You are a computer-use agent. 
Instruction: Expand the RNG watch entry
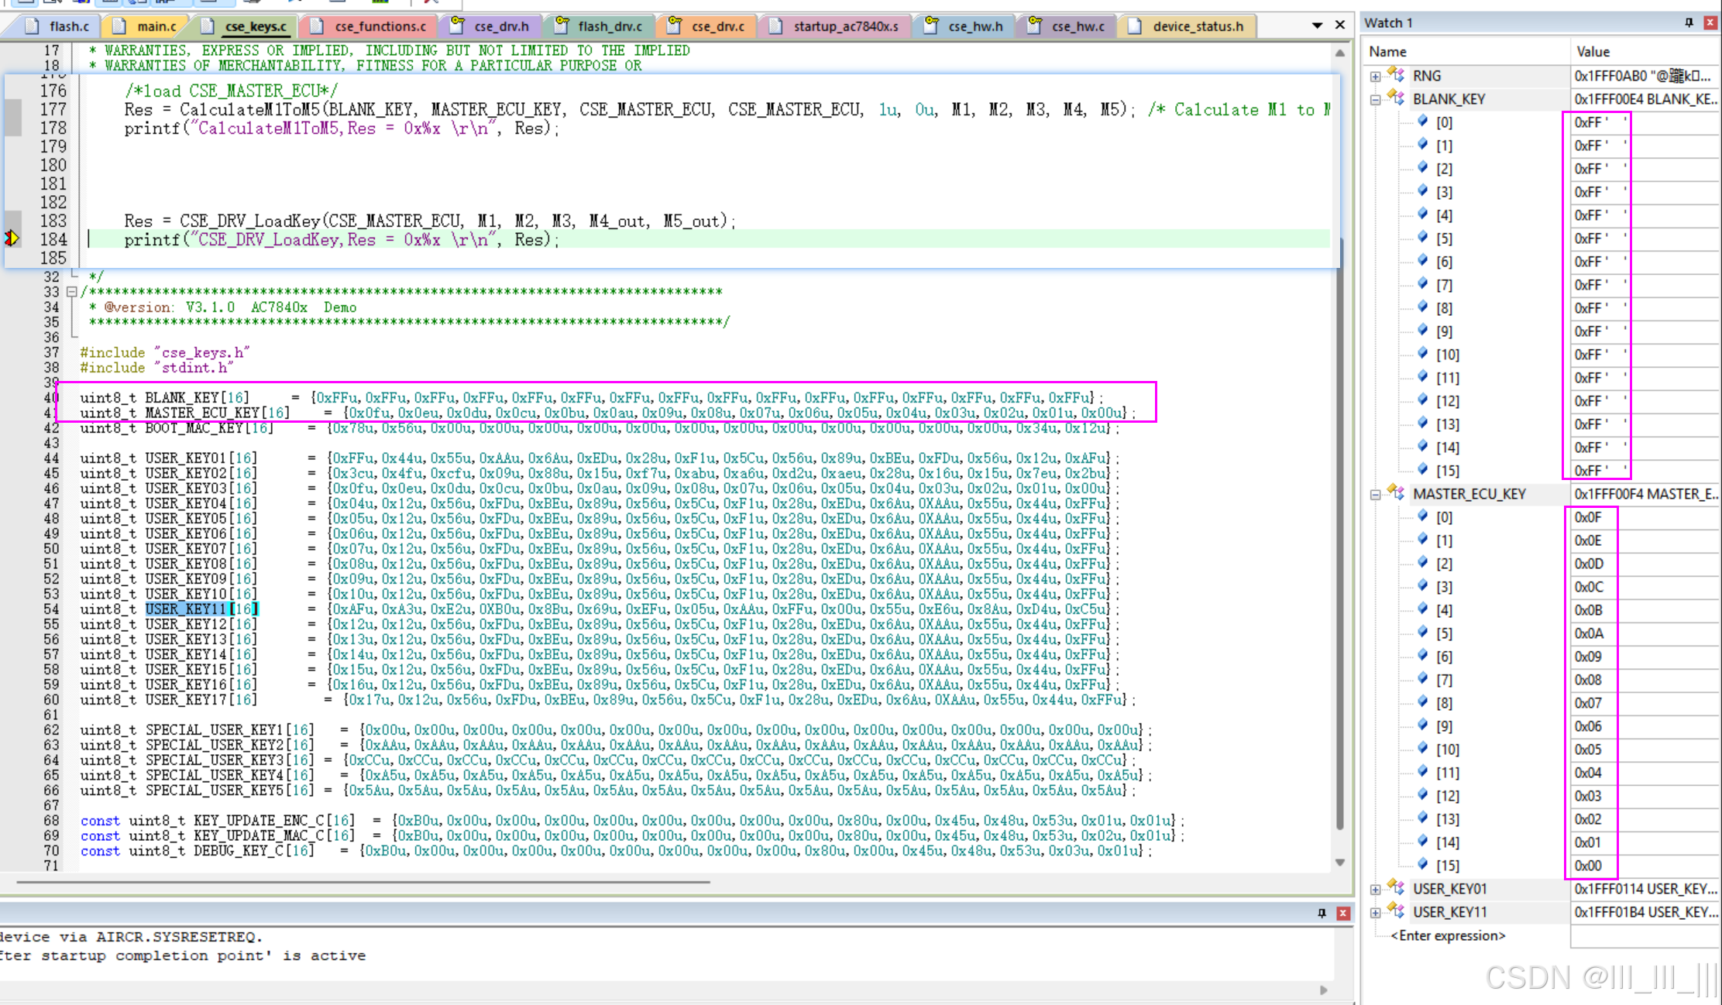click(1375, 76)
